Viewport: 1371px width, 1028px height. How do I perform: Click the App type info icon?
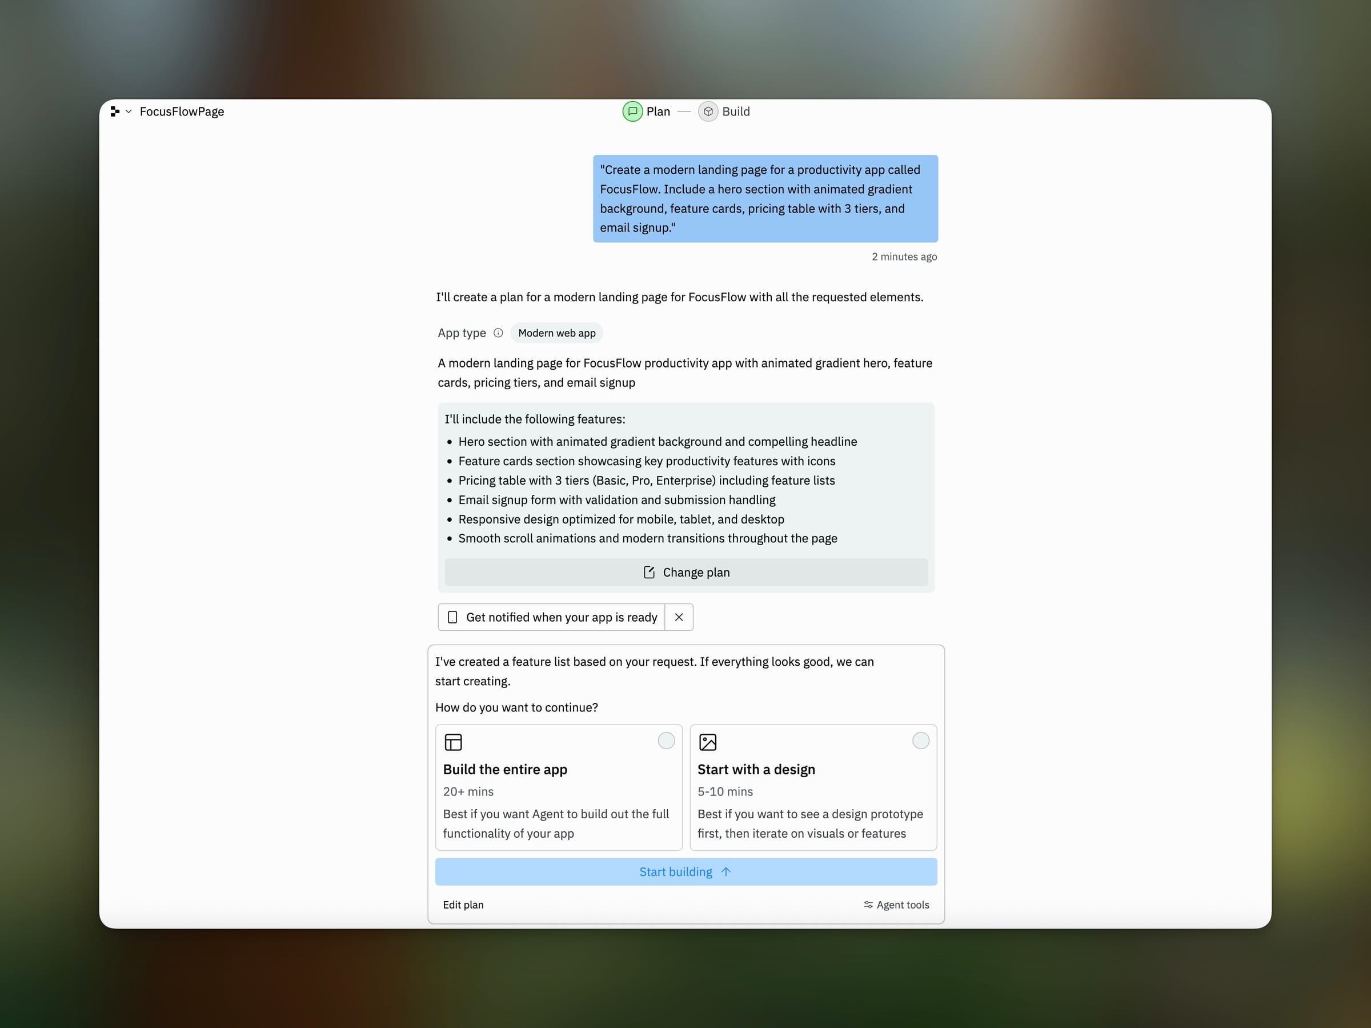click(498, 333)
